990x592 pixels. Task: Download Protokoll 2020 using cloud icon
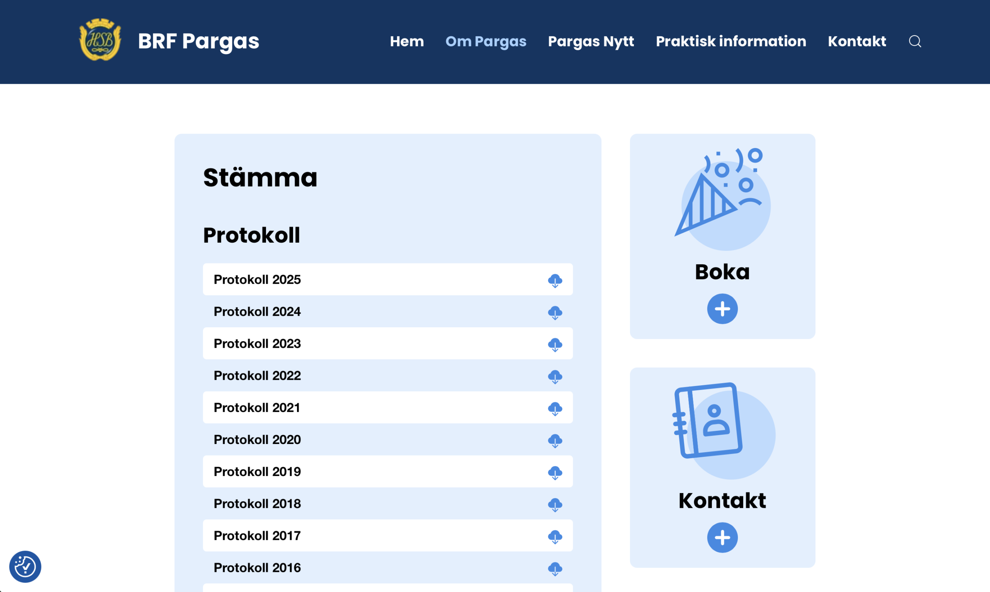tap(555, 441)
